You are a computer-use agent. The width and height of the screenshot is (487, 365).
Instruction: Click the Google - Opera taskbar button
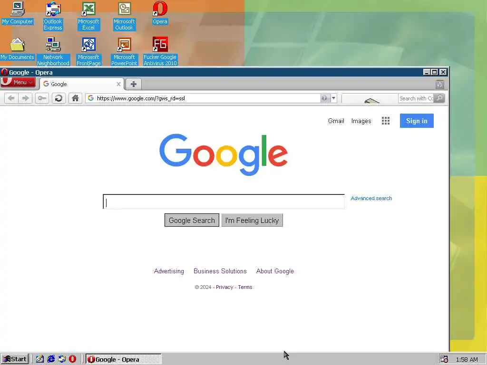[x=123, y=359]
